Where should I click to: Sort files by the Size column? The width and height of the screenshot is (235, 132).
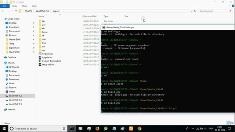pyautogui.click(x=126, y=16)
